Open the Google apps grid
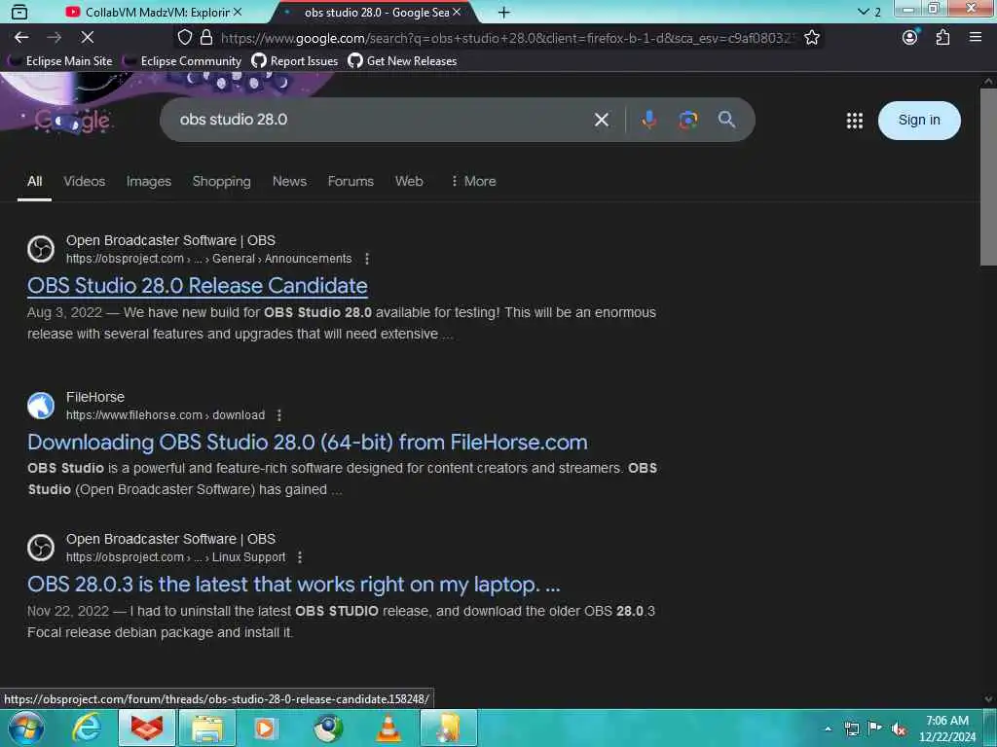 [x=855, y=120]
